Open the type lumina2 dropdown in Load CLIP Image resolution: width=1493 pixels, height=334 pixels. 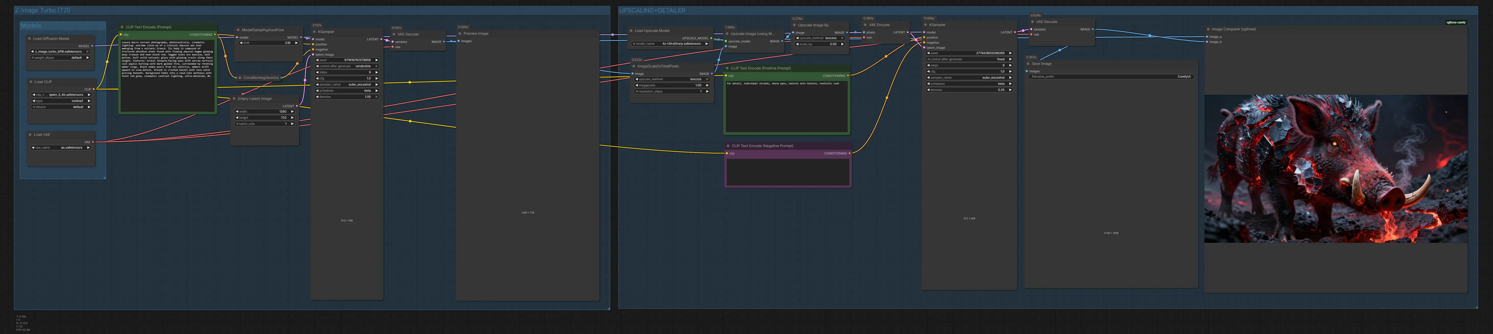(62, 101)
